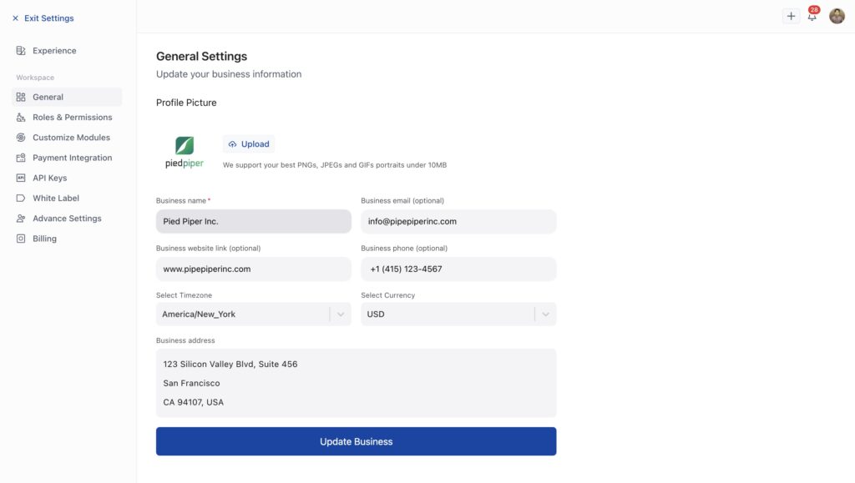The image size is (855, 483).
Task: Expand the Select Currency dropdown arrow
Action: coord(545,314)
